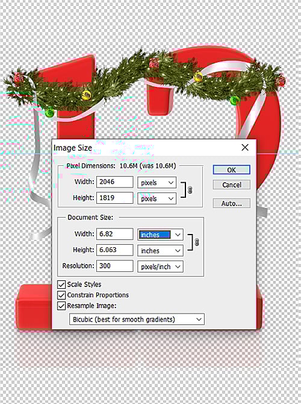
Task: Click the pixel Height field showing 1819
Action: tap(115, 198)
